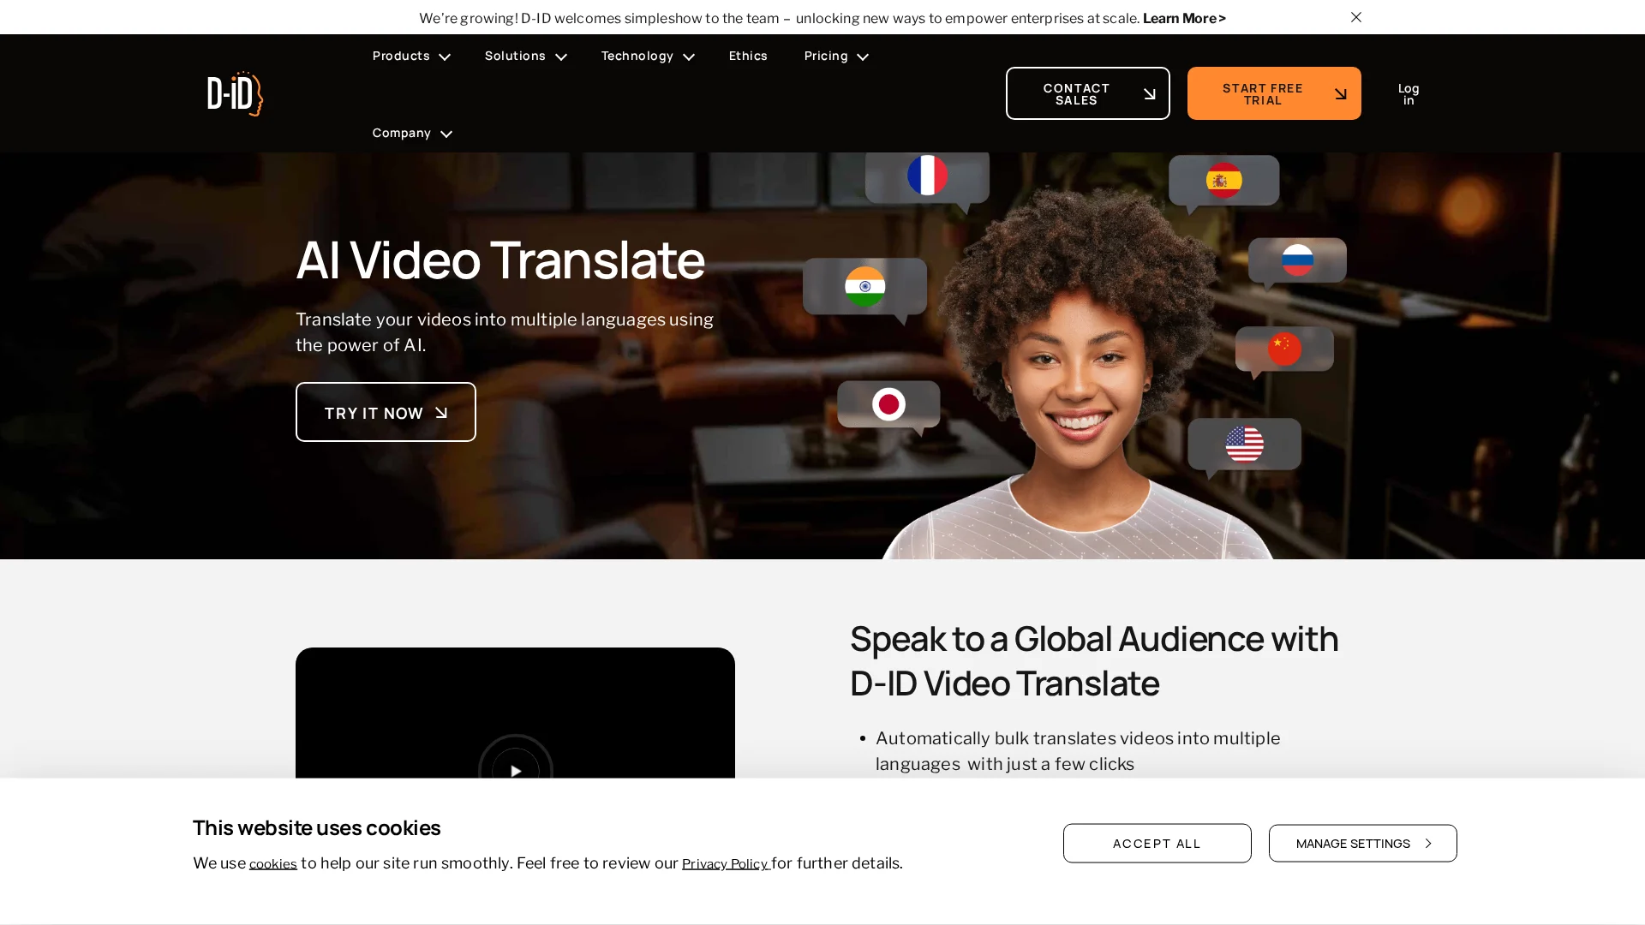Click the French flag speech bubble
The image size is (1645, 925).
[927, 176]
